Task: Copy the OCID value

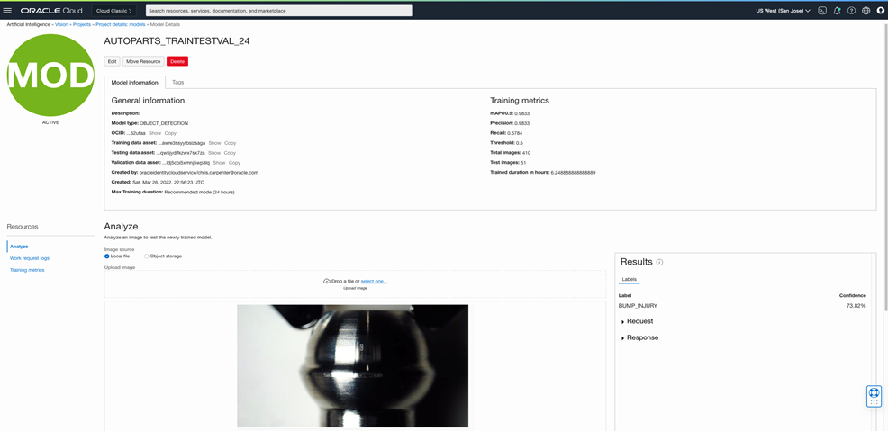Action: (170, 133)
